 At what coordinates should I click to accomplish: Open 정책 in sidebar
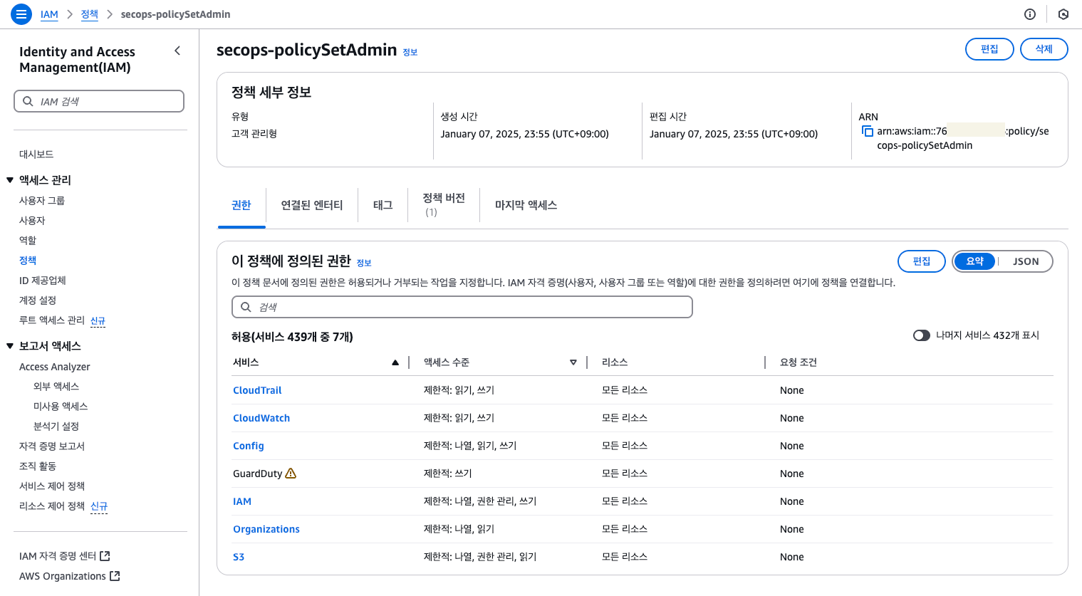[x=28, y=261]
